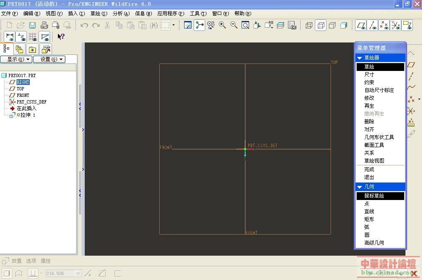Collapse the 几何 menu section
The height and width of the screenshot is (280, 422).
tap(360, 187)
